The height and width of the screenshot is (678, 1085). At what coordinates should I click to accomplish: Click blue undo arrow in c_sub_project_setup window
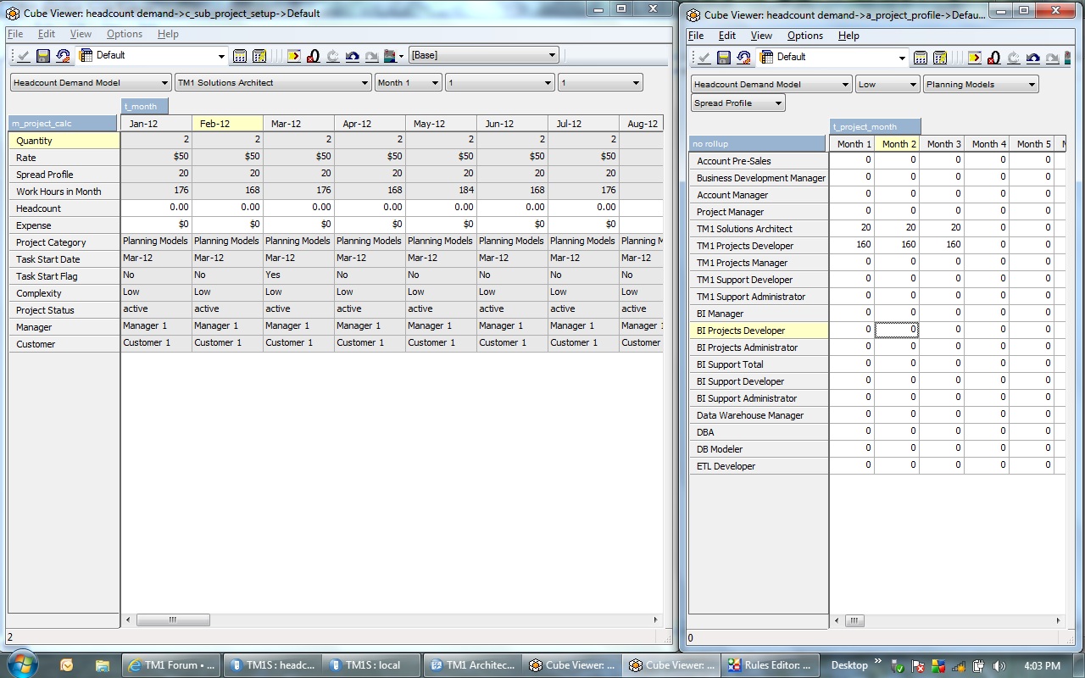[353, 56]
